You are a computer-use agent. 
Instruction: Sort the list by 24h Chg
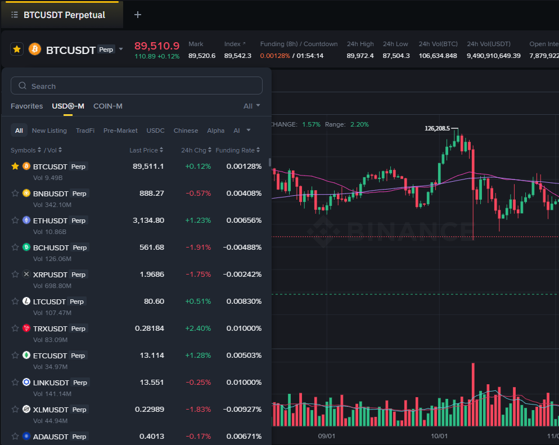pos(196,150)
